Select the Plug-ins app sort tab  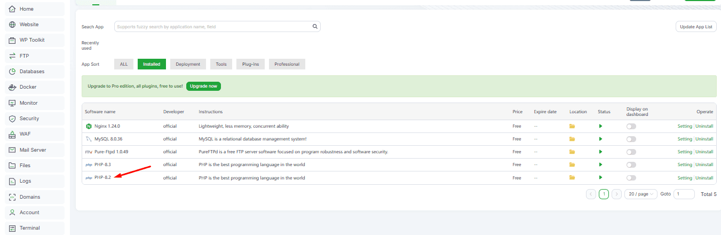coord(251,64)
